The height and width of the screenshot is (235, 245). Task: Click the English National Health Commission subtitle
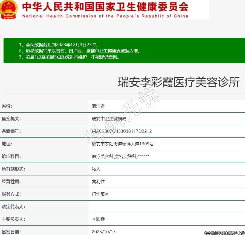pos(105,16)
